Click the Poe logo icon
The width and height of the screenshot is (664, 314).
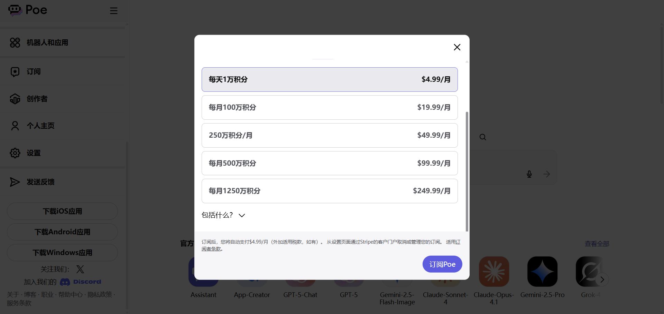coord(15,10)
